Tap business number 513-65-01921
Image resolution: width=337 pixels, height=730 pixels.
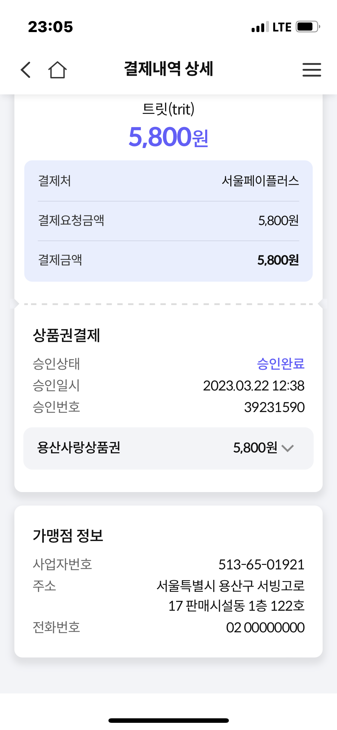tap(261, 565)
